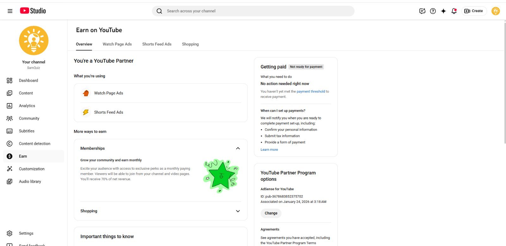The width and height of the screenshot is (506, 246).
Task: Open the account avatar in header
Action: [496, 11]
